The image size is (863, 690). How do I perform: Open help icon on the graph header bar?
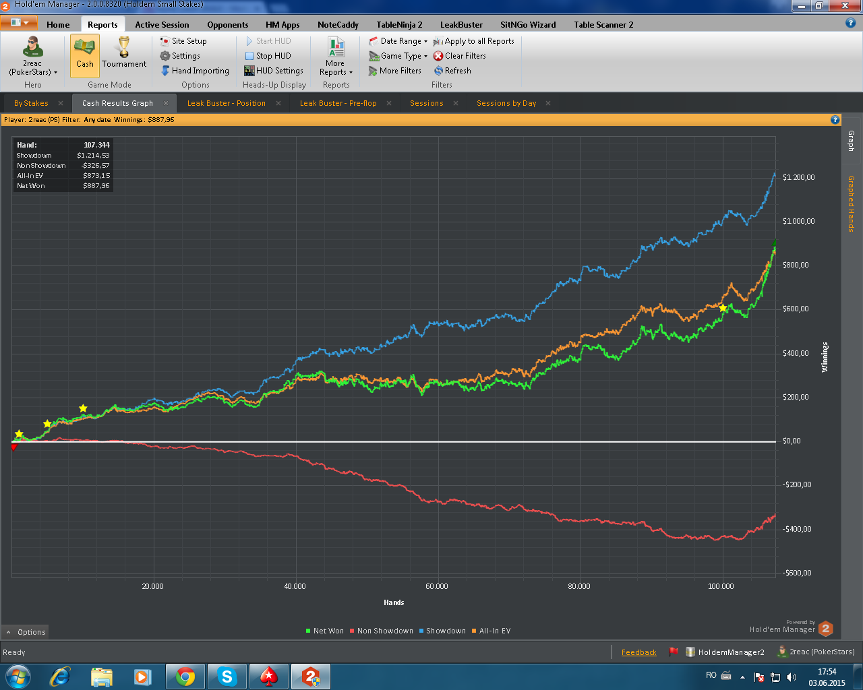[x=835, y=120]
